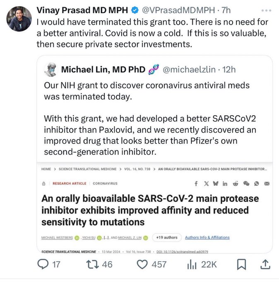Expand the +19 authors button

tap(166, 238)
